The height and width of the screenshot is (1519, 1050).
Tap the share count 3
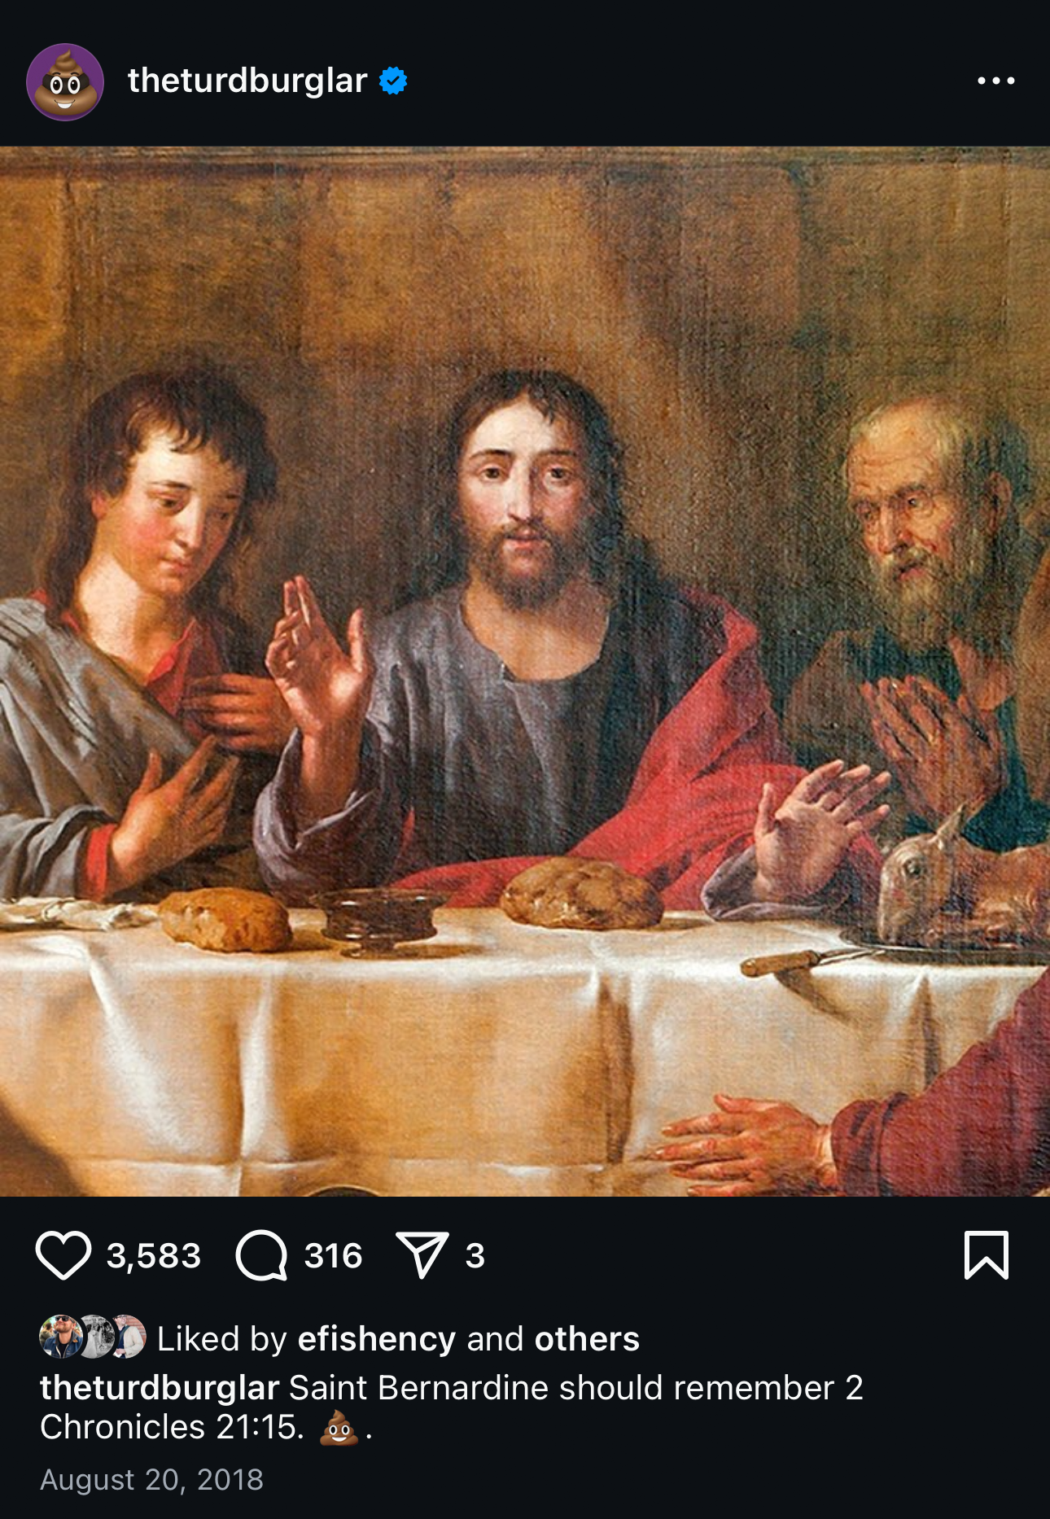475,1255
